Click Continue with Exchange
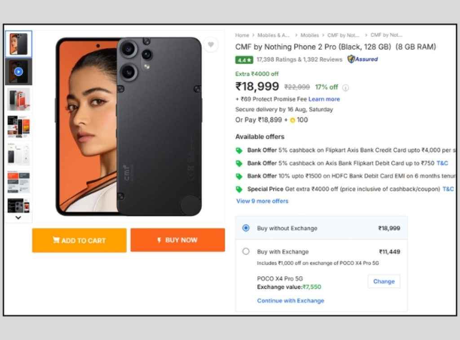This screenshot has height=340, width=460. [x=290, y=300]
